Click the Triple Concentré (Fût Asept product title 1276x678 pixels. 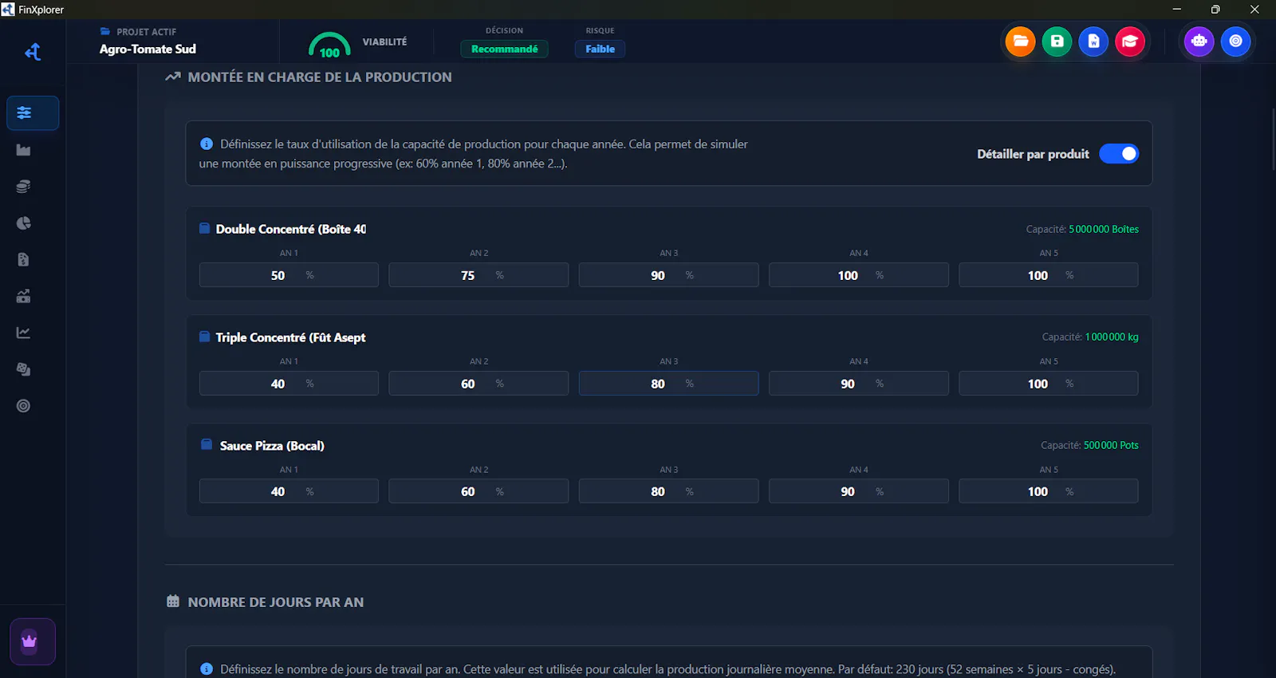[x=290, y=337]
